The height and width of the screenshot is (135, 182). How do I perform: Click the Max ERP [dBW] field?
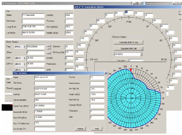pos(45,117)
